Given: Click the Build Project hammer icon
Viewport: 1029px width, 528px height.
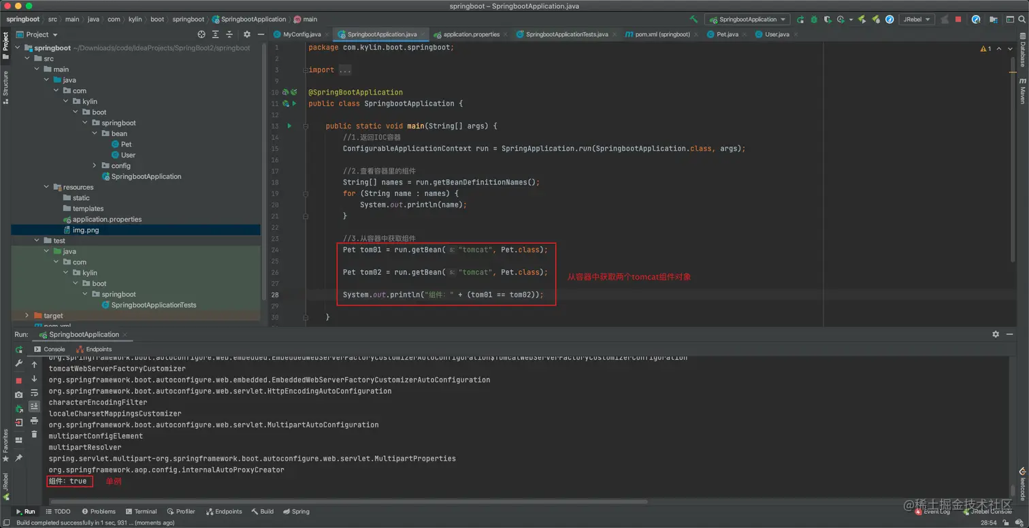Looking at the screenshot, I should [693, 20].
